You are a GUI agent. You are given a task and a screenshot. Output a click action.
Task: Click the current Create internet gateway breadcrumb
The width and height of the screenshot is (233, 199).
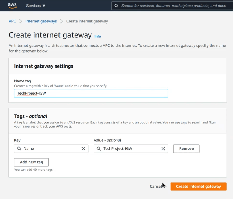(x=87, y=21)
